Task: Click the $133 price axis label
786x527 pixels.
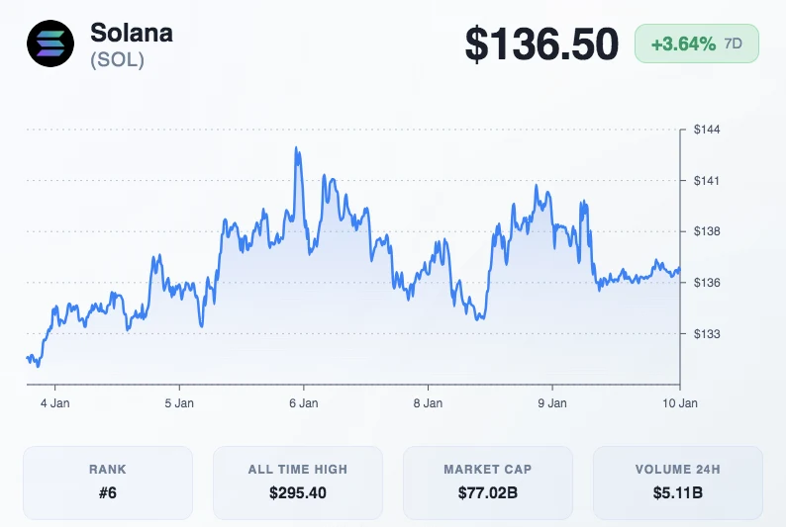Action: (706, 334)
